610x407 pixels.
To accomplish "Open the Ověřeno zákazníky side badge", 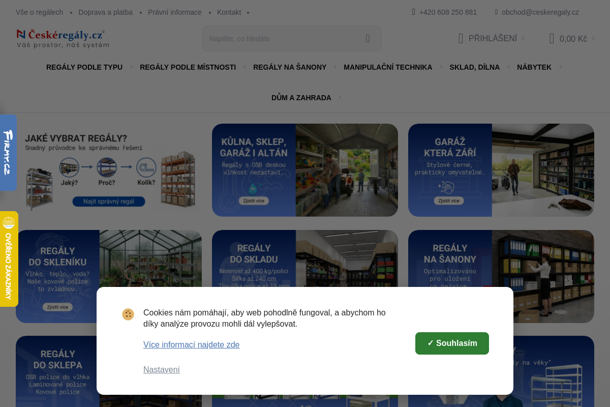I will click(9, 259).
